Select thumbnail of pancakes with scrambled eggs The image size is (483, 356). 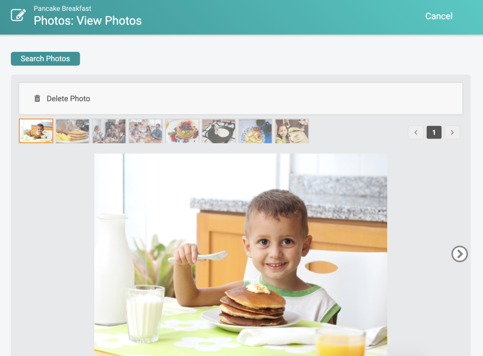click(x=72, y=131)
